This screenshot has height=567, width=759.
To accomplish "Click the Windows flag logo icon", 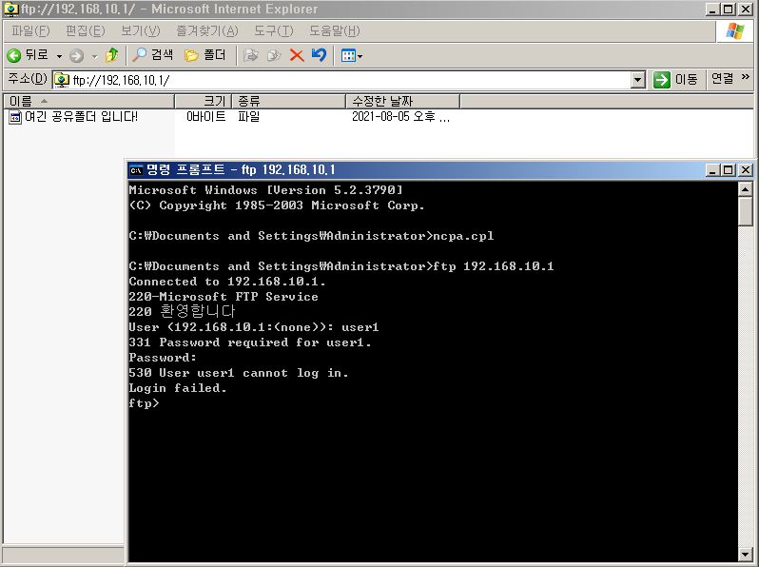I will click(x=735, y=31).
